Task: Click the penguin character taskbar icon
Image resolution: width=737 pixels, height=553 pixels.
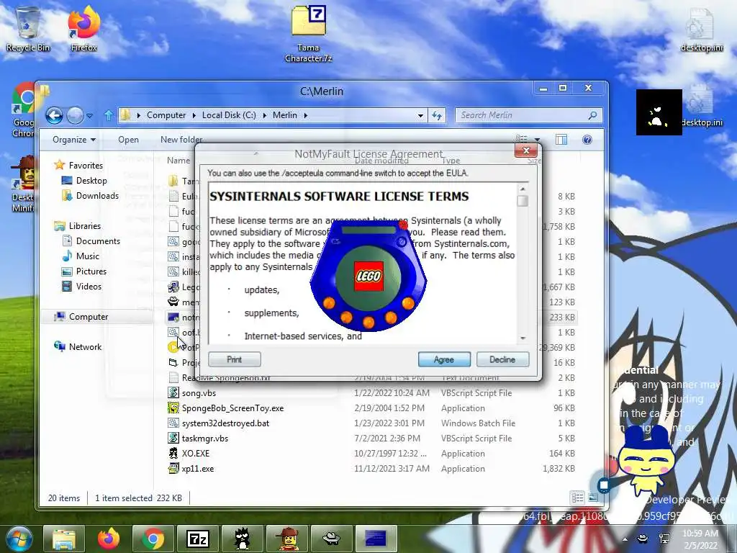Action: (x=242, y=539)
